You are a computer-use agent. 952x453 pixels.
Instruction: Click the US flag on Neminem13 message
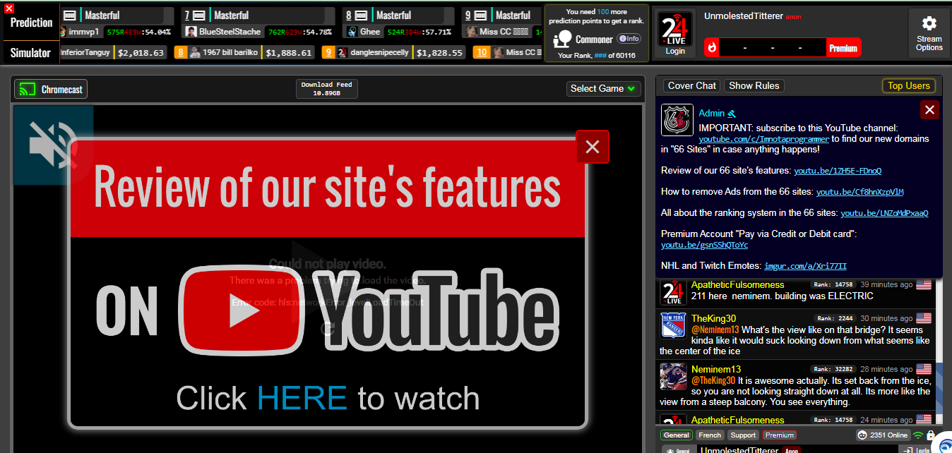tap(924, 369)
